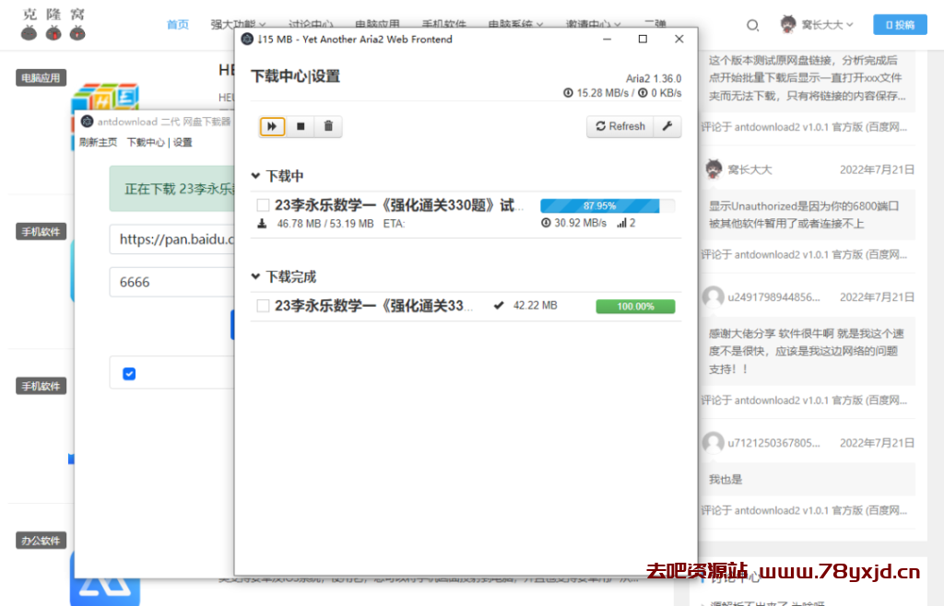This screenshot has width=944, height=606.
Task: Click the completed file name in 下载完成
Action: 374,306
